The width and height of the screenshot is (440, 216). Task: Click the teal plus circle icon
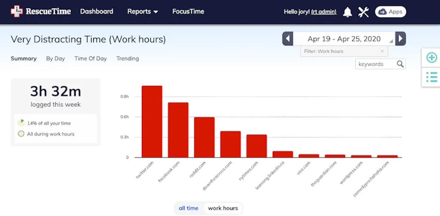coord(431,58)
